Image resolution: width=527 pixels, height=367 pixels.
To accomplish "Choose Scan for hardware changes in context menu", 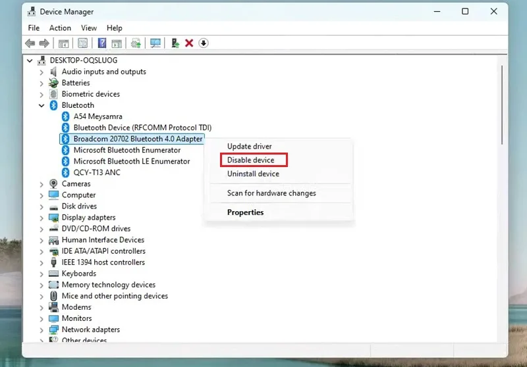I will (271, 193).
